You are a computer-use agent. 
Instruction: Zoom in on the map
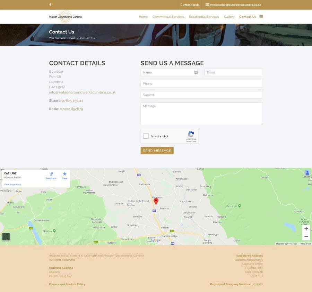pyautogui.click(x=306, y=229)
